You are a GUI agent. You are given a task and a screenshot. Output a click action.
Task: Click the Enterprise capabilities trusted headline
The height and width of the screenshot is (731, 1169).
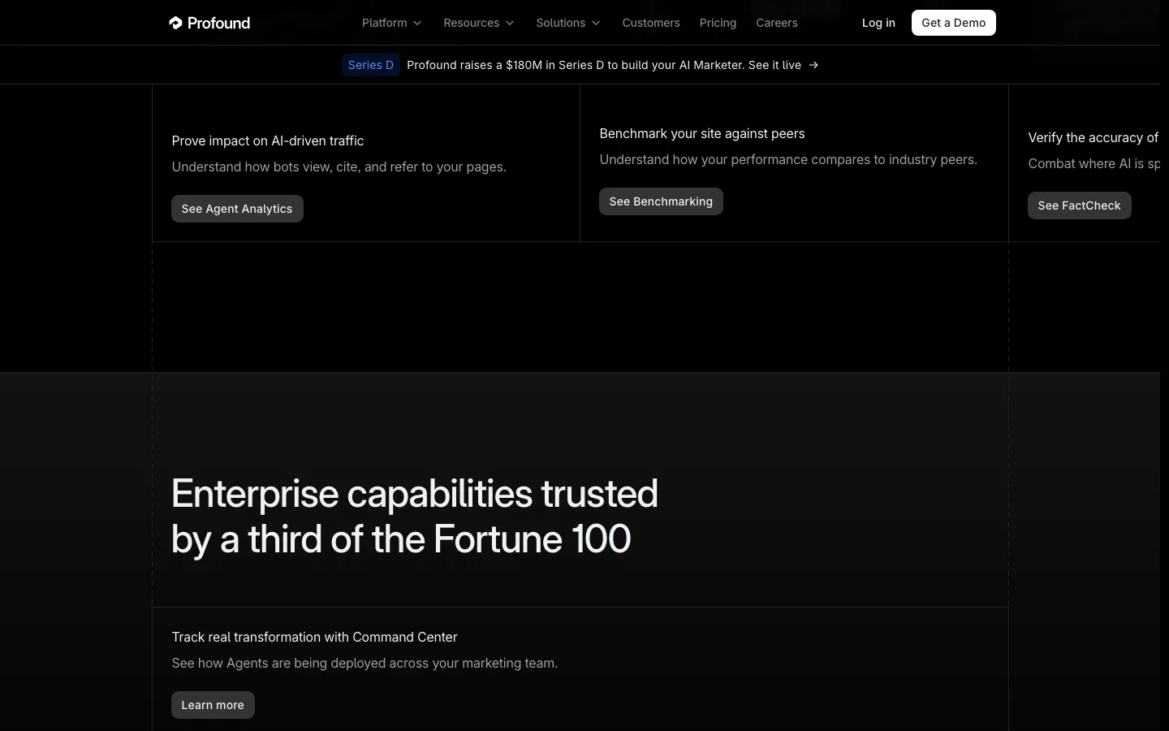[x=415, y=516]
